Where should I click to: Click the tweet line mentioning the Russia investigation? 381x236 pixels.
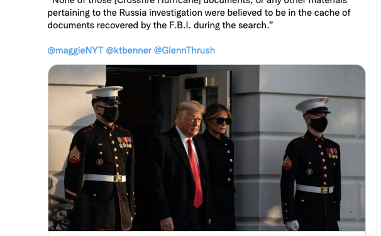click(199, 13)
